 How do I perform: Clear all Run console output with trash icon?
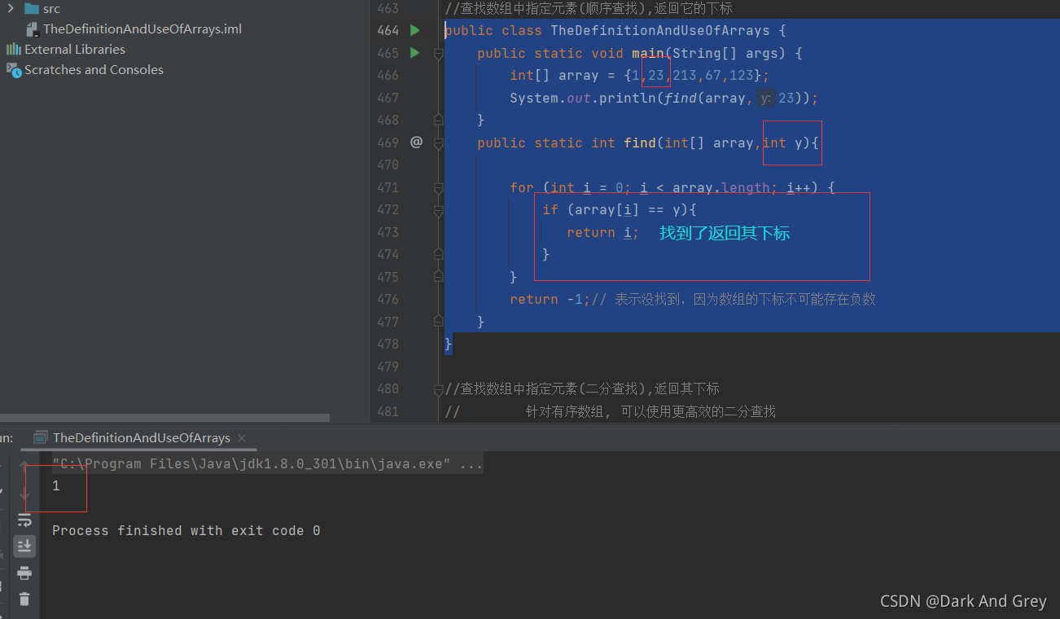pyautogui.click(x=24, y=599)
